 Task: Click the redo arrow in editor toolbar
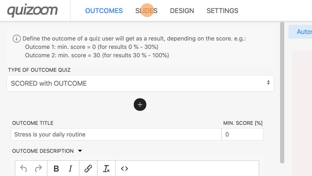[x=38, y=168]
